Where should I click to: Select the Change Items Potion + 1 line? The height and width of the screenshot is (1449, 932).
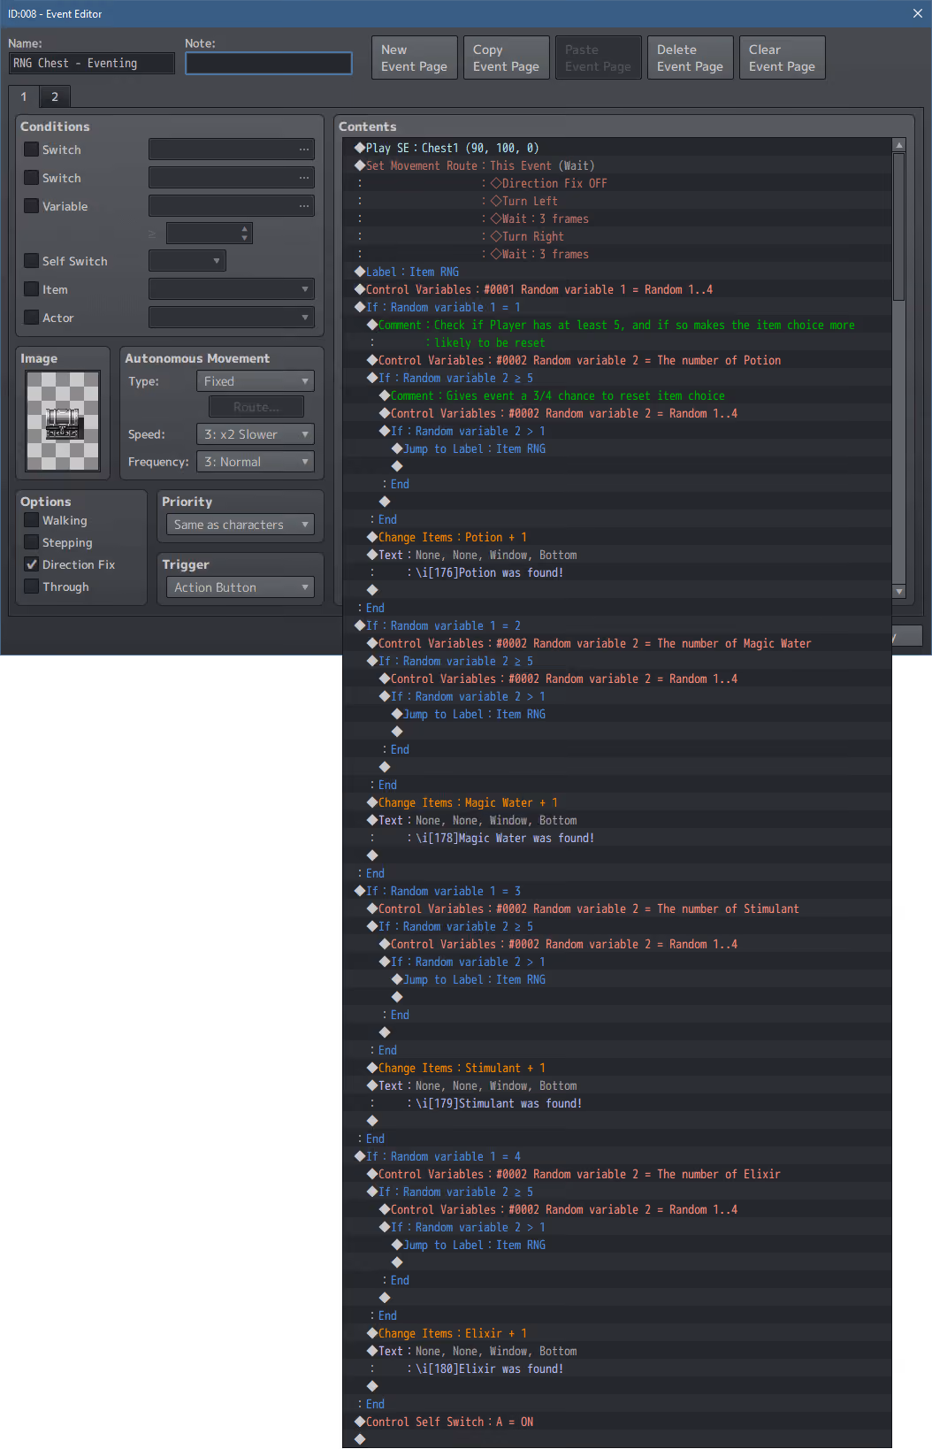(618, 537)
